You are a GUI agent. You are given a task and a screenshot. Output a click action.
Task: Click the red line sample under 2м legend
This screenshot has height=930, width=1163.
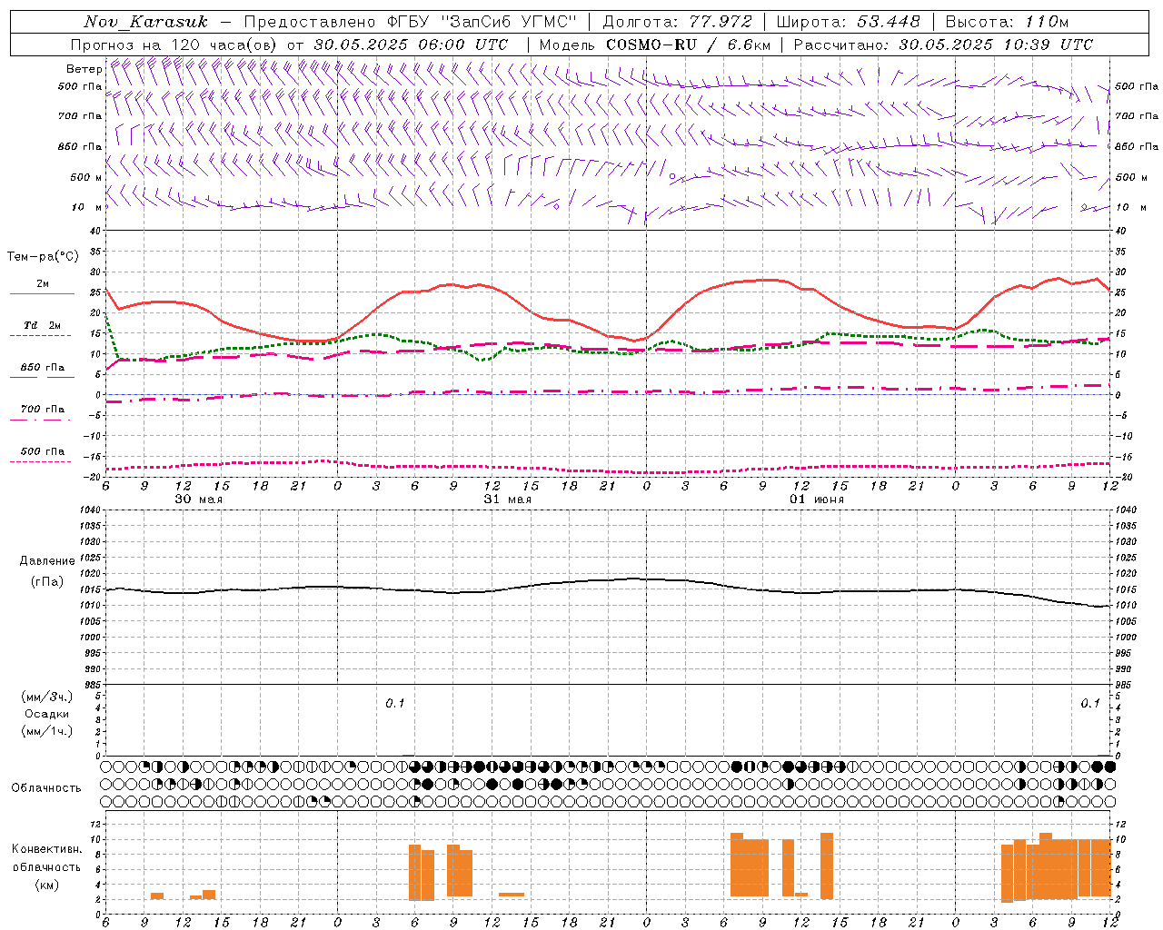click(x=42, y=293)
